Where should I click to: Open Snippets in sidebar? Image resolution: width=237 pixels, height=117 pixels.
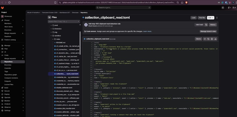tap(8, 81)
